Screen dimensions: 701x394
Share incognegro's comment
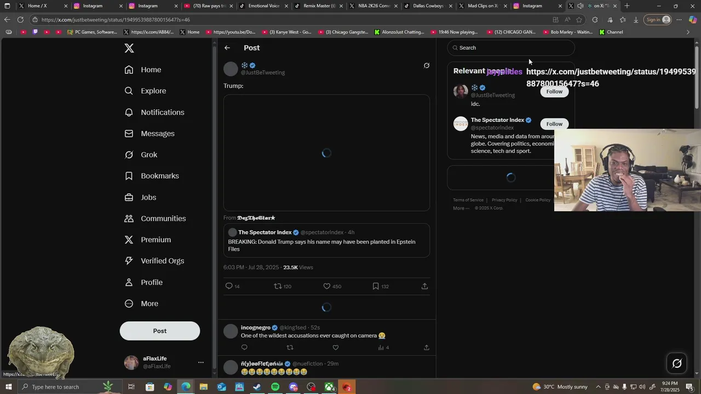(426, 347)
